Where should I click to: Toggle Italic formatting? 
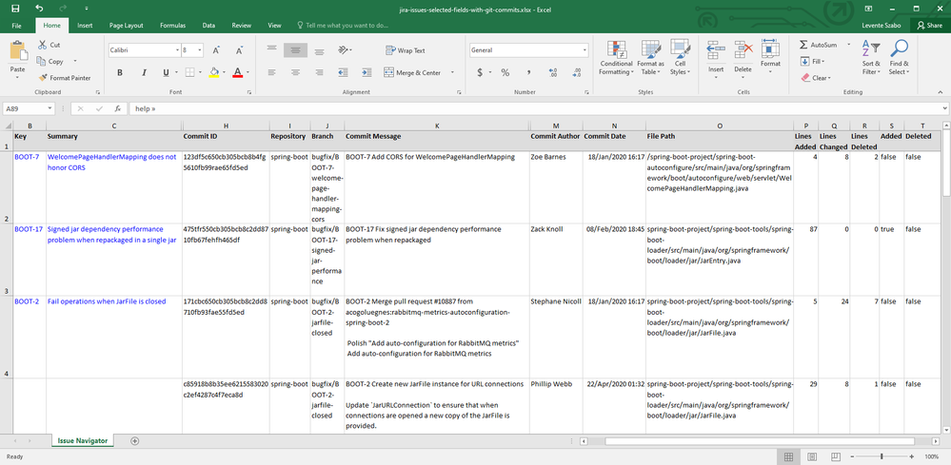pos(144,72)
